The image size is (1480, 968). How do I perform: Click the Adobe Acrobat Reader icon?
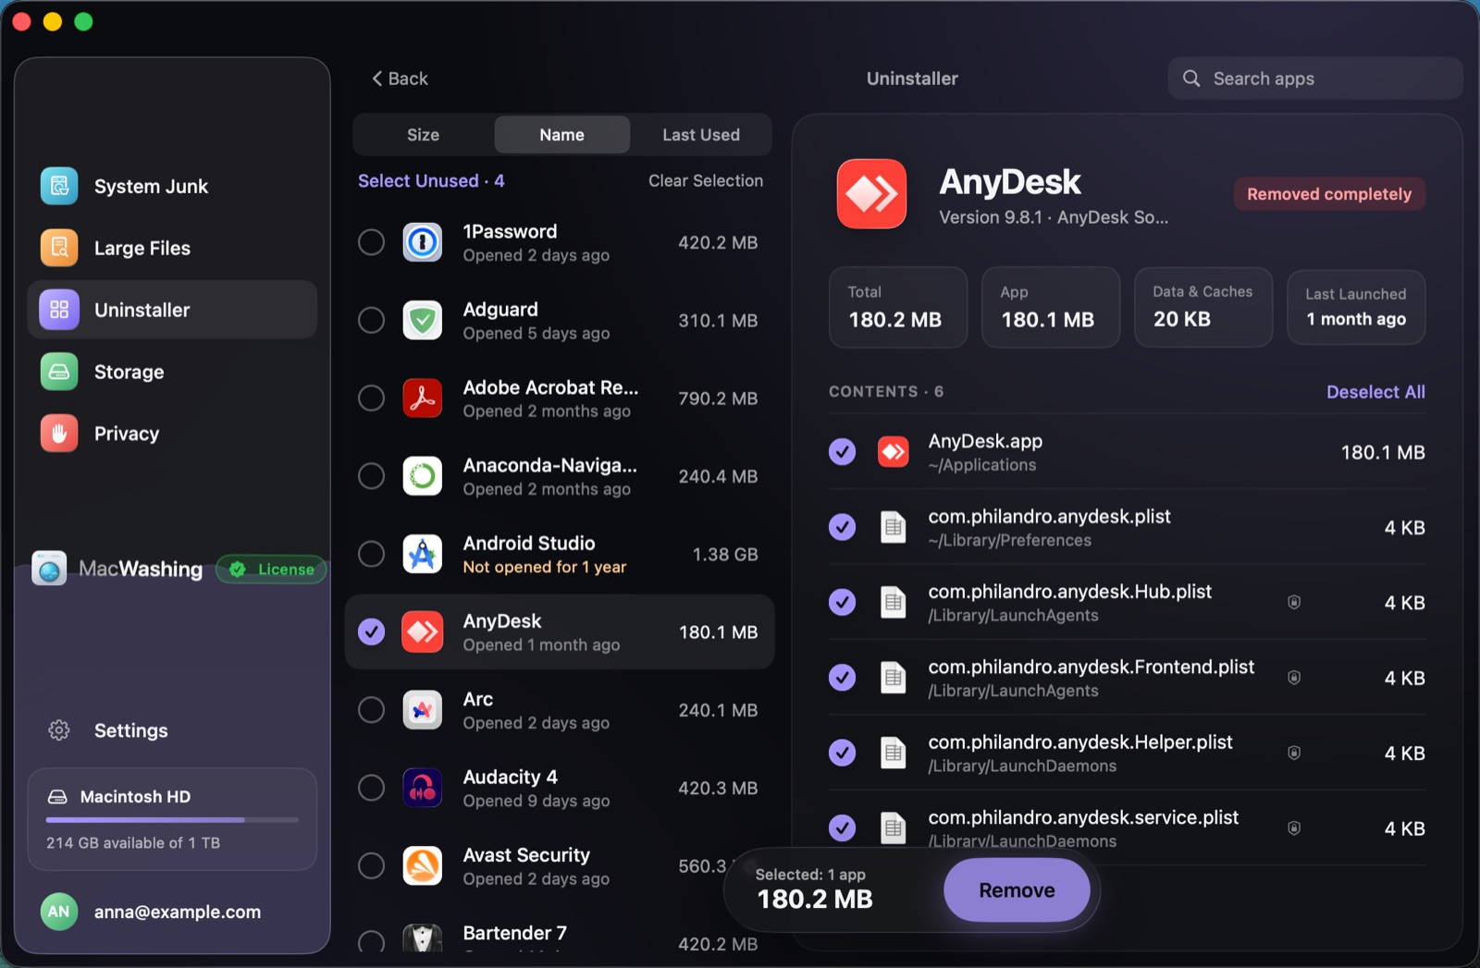coord(423,398)
